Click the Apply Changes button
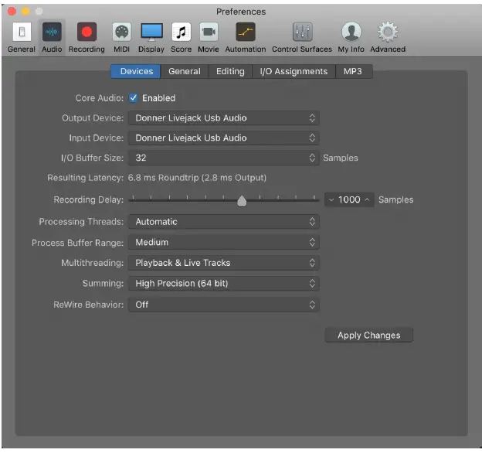This screenshot has height=453, width=492. (x=368, y=335)
